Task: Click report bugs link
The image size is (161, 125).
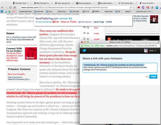Action: (x=99, y=22)
